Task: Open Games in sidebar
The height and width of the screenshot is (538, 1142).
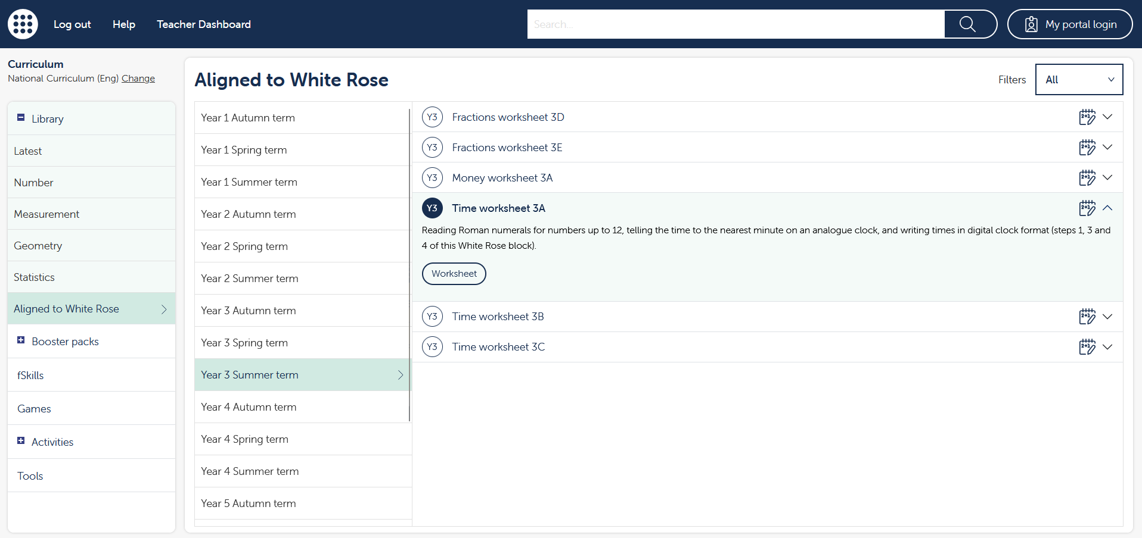Action: coord(91,408)
